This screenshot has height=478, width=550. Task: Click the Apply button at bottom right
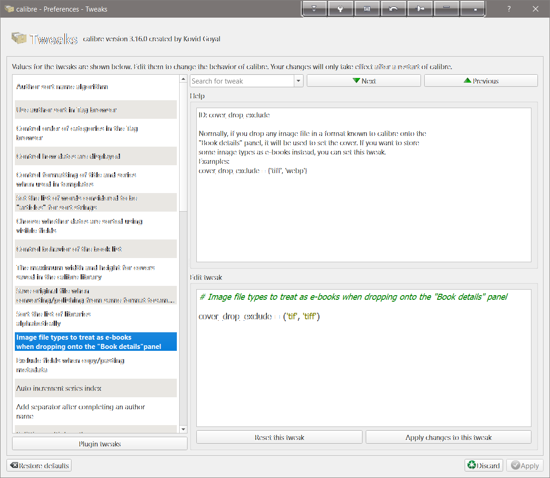point(525,465)
